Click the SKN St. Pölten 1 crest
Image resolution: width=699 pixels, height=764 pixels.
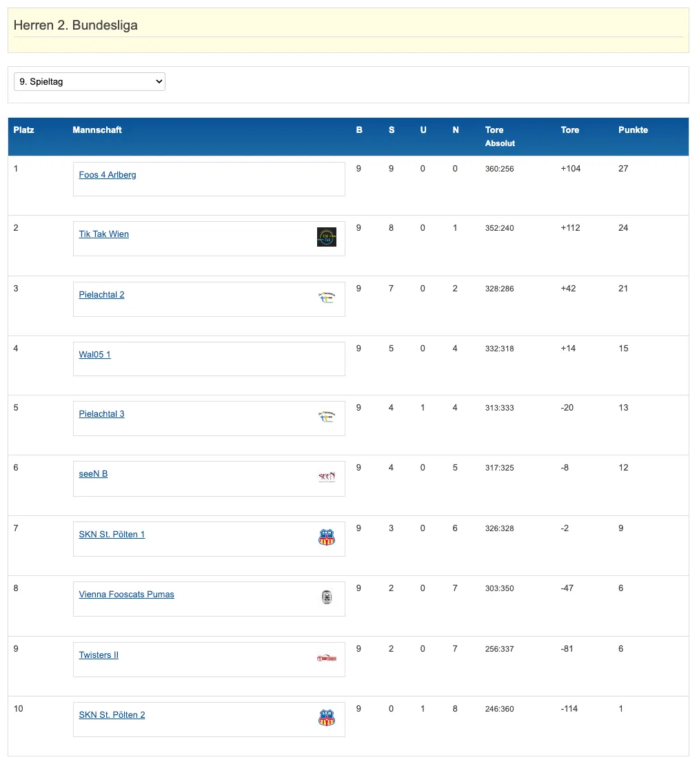coord(327,537)
